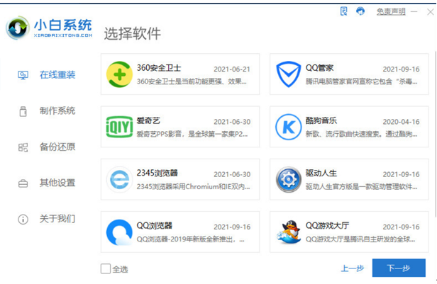The image size is (437, 284).
Task: Select the 驱动人生 title text
Action: [321, 173]
